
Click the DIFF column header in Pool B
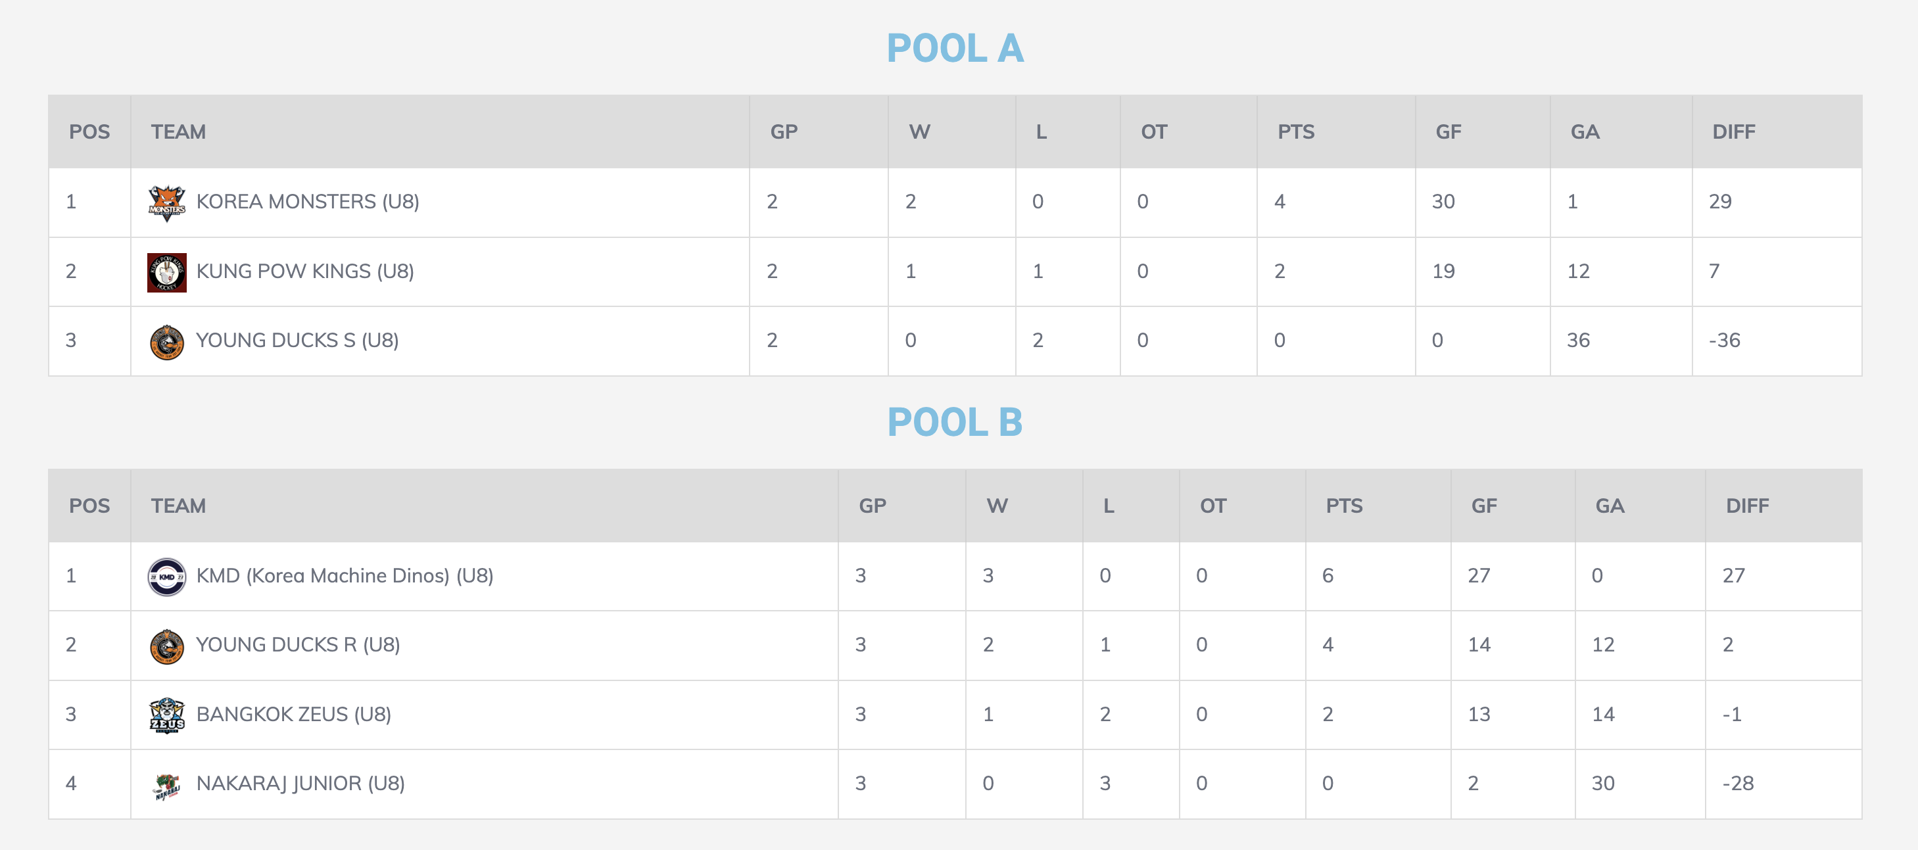1747,506
